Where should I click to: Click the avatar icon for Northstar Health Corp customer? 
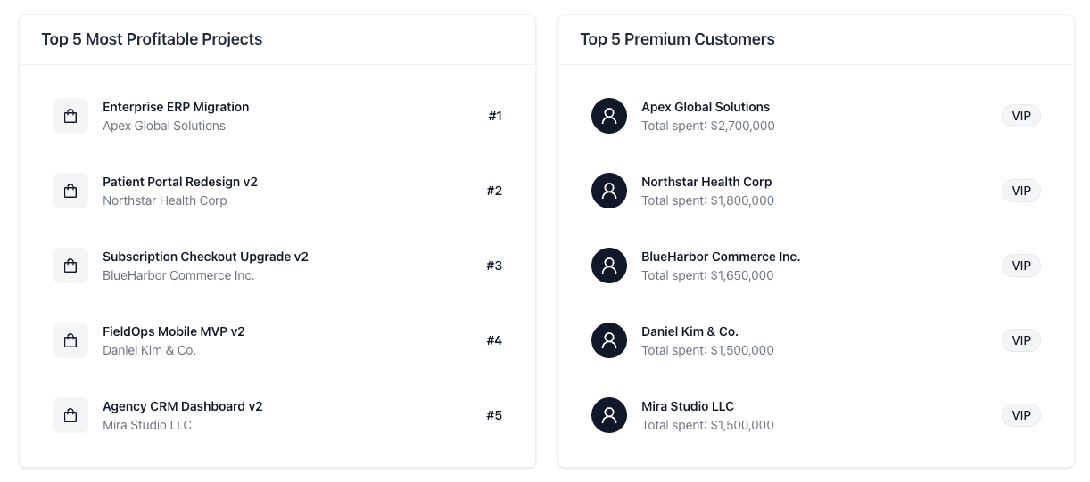[x=609, y=191]
